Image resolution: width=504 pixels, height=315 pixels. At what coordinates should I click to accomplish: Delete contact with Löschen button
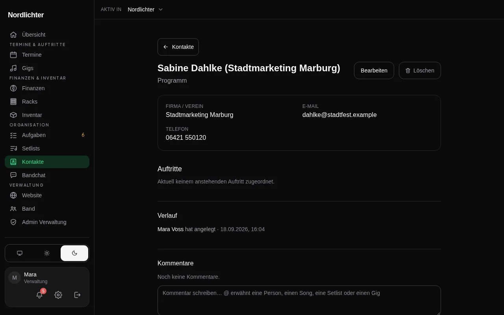[420, 70]
